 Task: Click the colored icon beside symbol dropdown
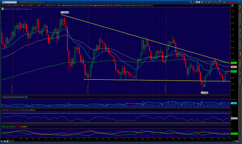point(20,2)
